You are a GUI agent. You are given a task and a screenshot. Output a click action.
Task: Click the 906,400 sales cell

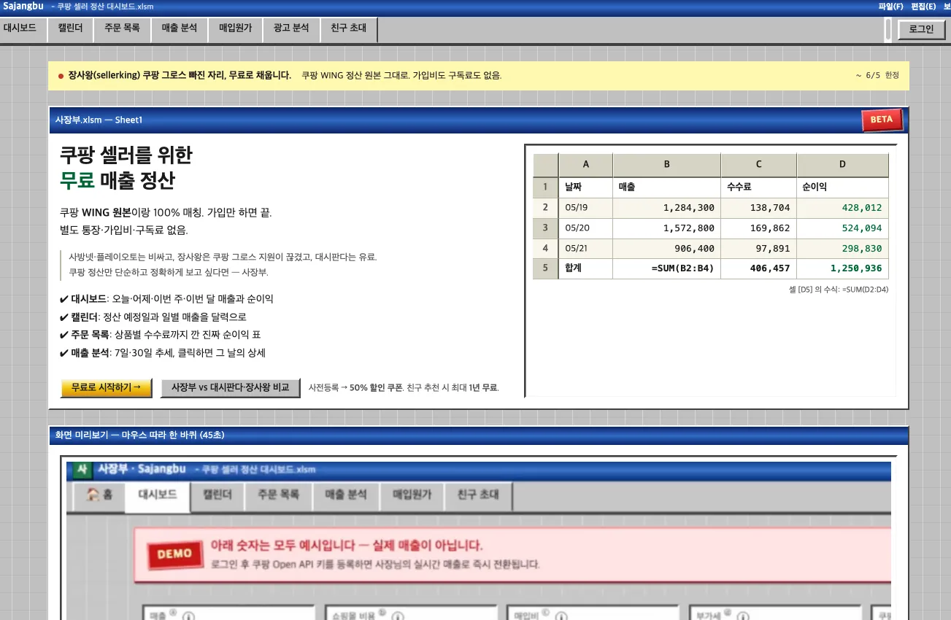tap(666, 248)
